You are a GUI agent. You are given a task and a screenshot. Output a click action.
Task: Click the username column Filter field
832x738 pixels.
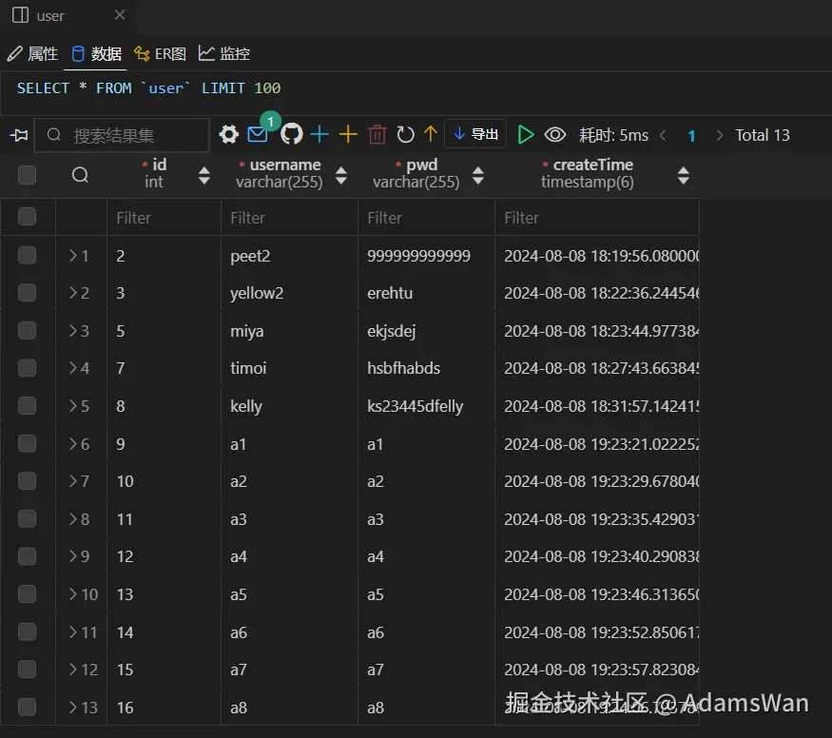[x=289, y=218]
